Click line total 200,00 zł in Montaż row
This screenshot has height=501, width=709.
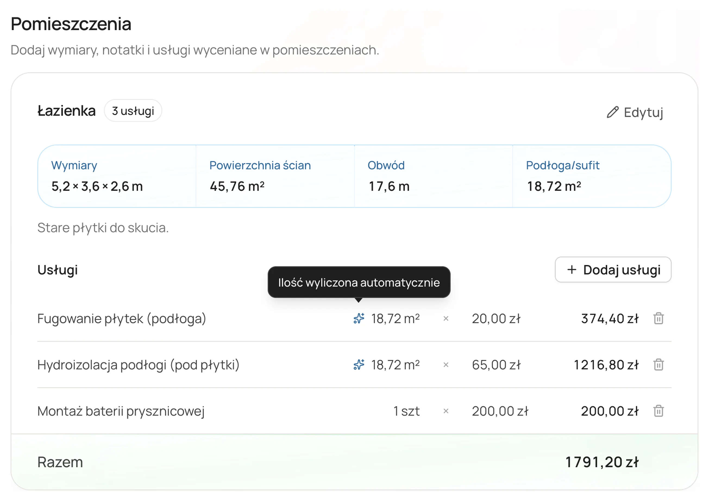tap(610, 411)
